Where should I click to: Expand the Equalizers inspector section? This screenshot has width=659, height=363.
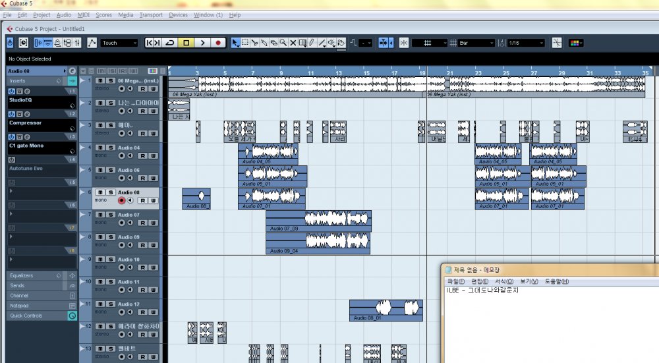point(42,275)
